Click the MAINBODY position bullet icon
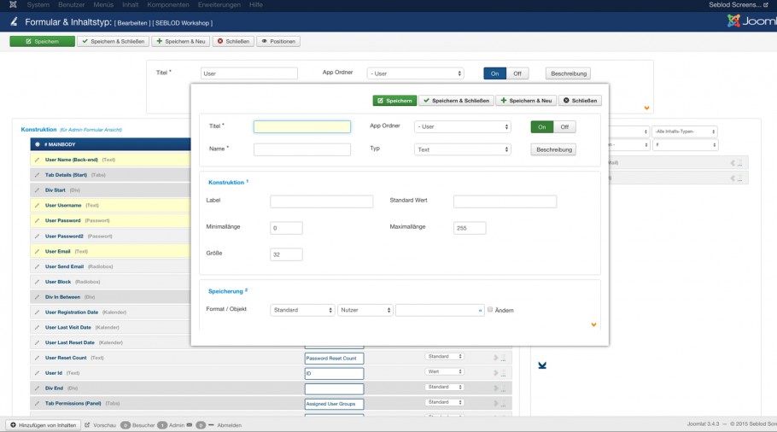The height and width of the screenshot is (432, 777). 38,144
